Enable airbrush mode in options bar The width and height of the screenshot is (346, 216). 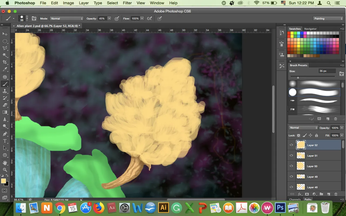pyautogui.click(x=149, y=19)
